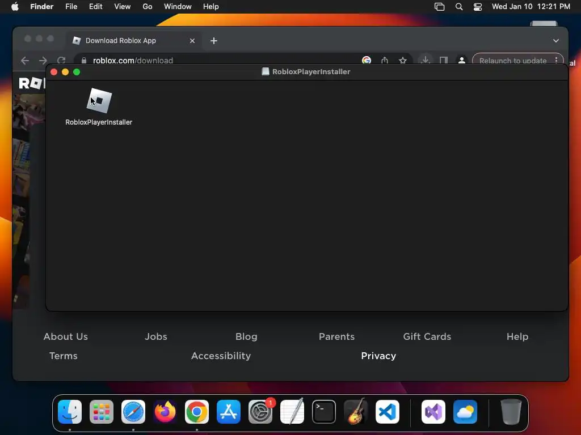The height and width of the screenshot is (435, 581).
Task: Open the Window menu
Action: pos(178,7)
